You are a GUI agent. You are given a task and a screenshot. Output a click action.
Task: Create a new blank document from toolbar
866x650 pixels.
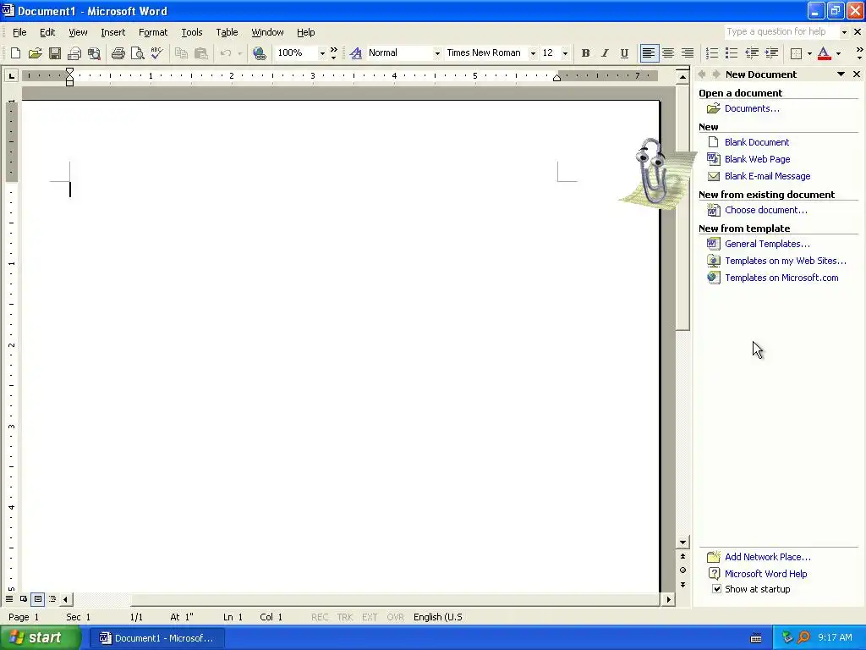click(15, 53)
